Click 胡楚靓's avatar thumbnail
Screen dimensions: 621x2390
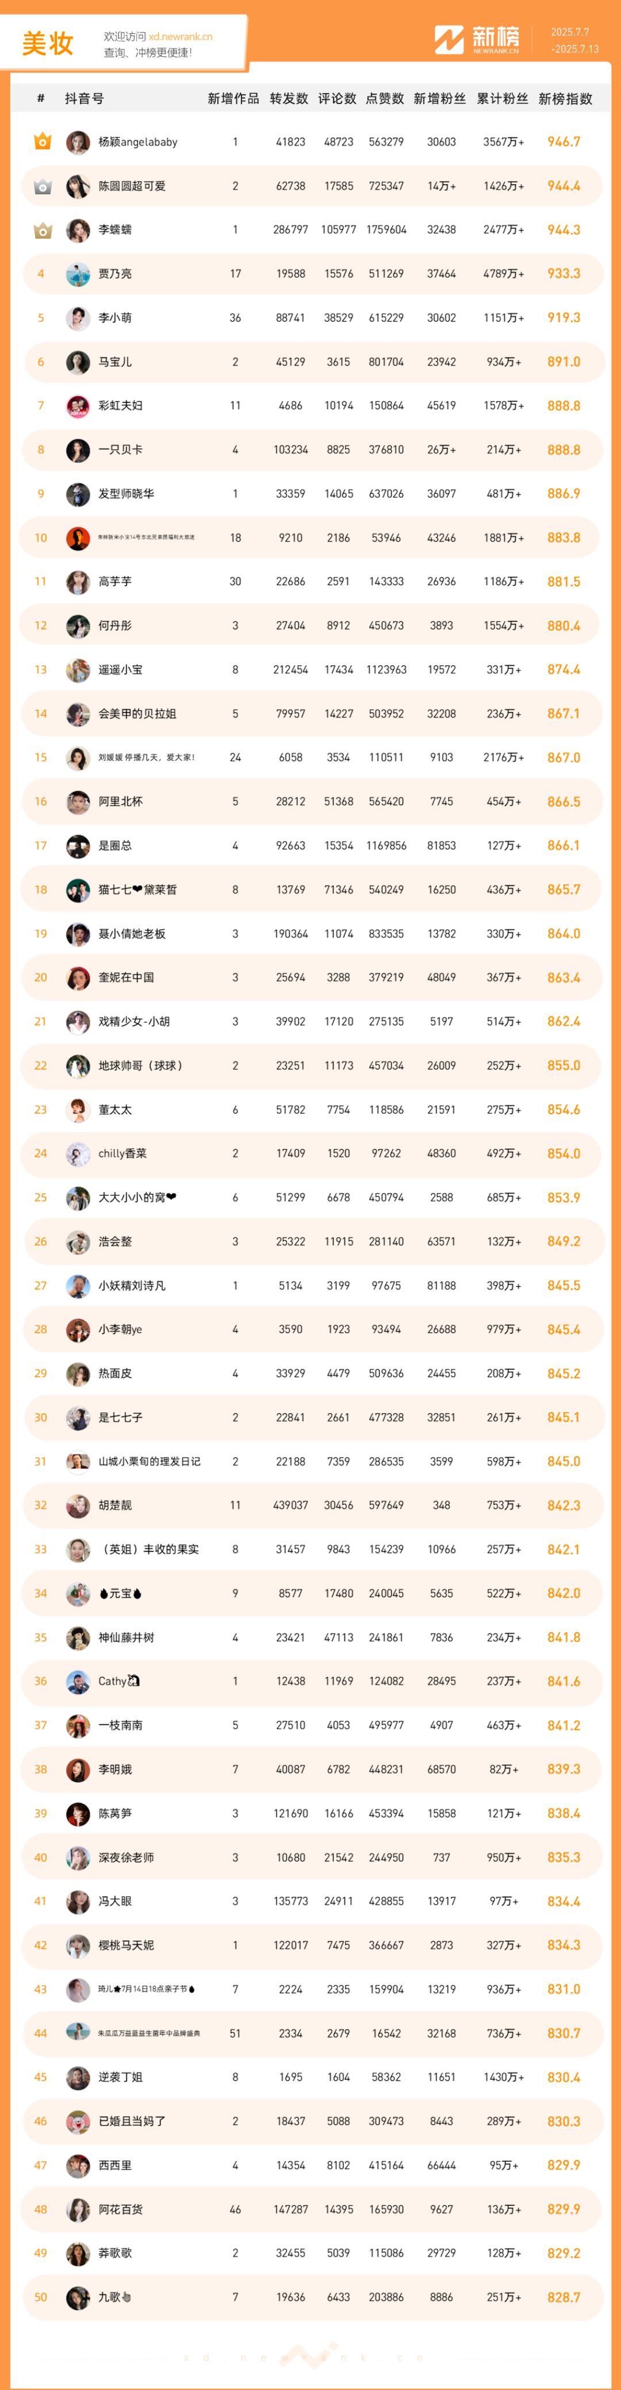[78, 1505]
